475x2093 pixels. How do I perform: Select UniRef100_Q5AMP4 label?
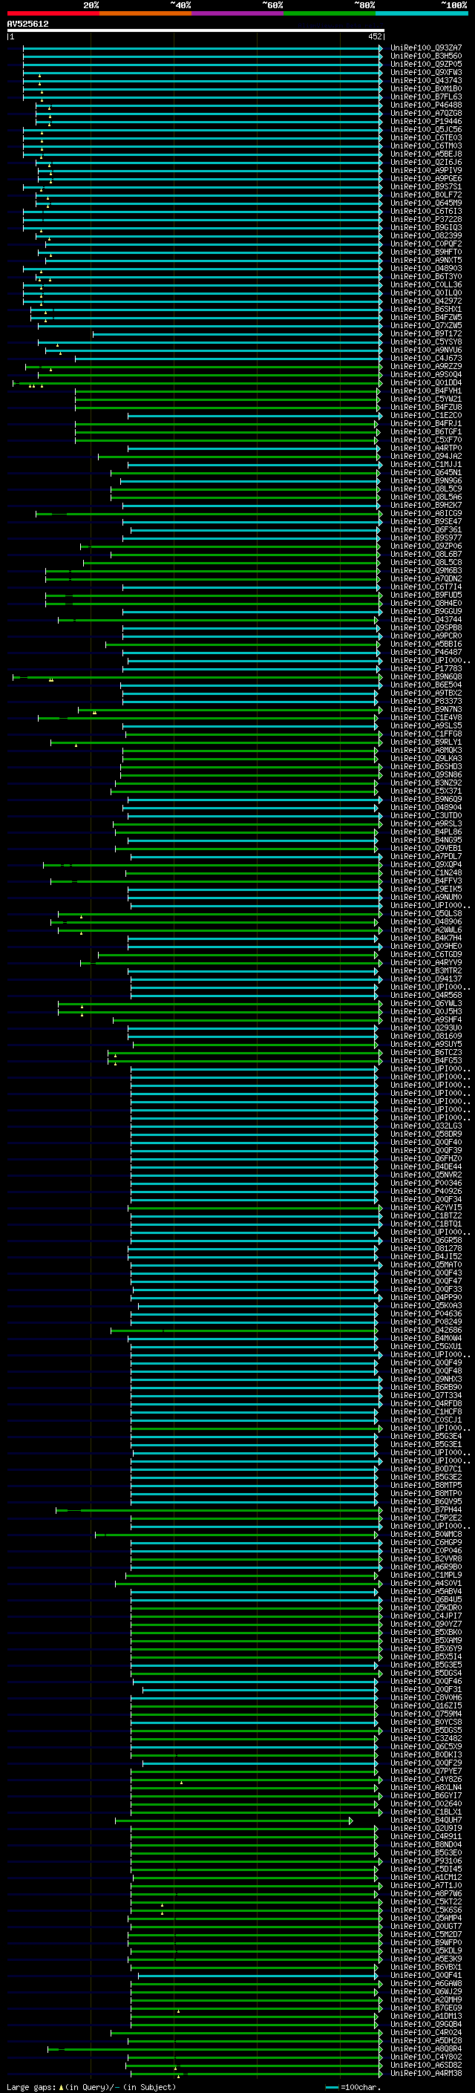click(x=426, y=1919)
